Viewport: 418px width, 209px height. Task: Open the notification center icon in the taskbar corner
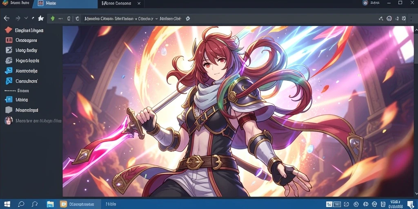click(411, 205)
